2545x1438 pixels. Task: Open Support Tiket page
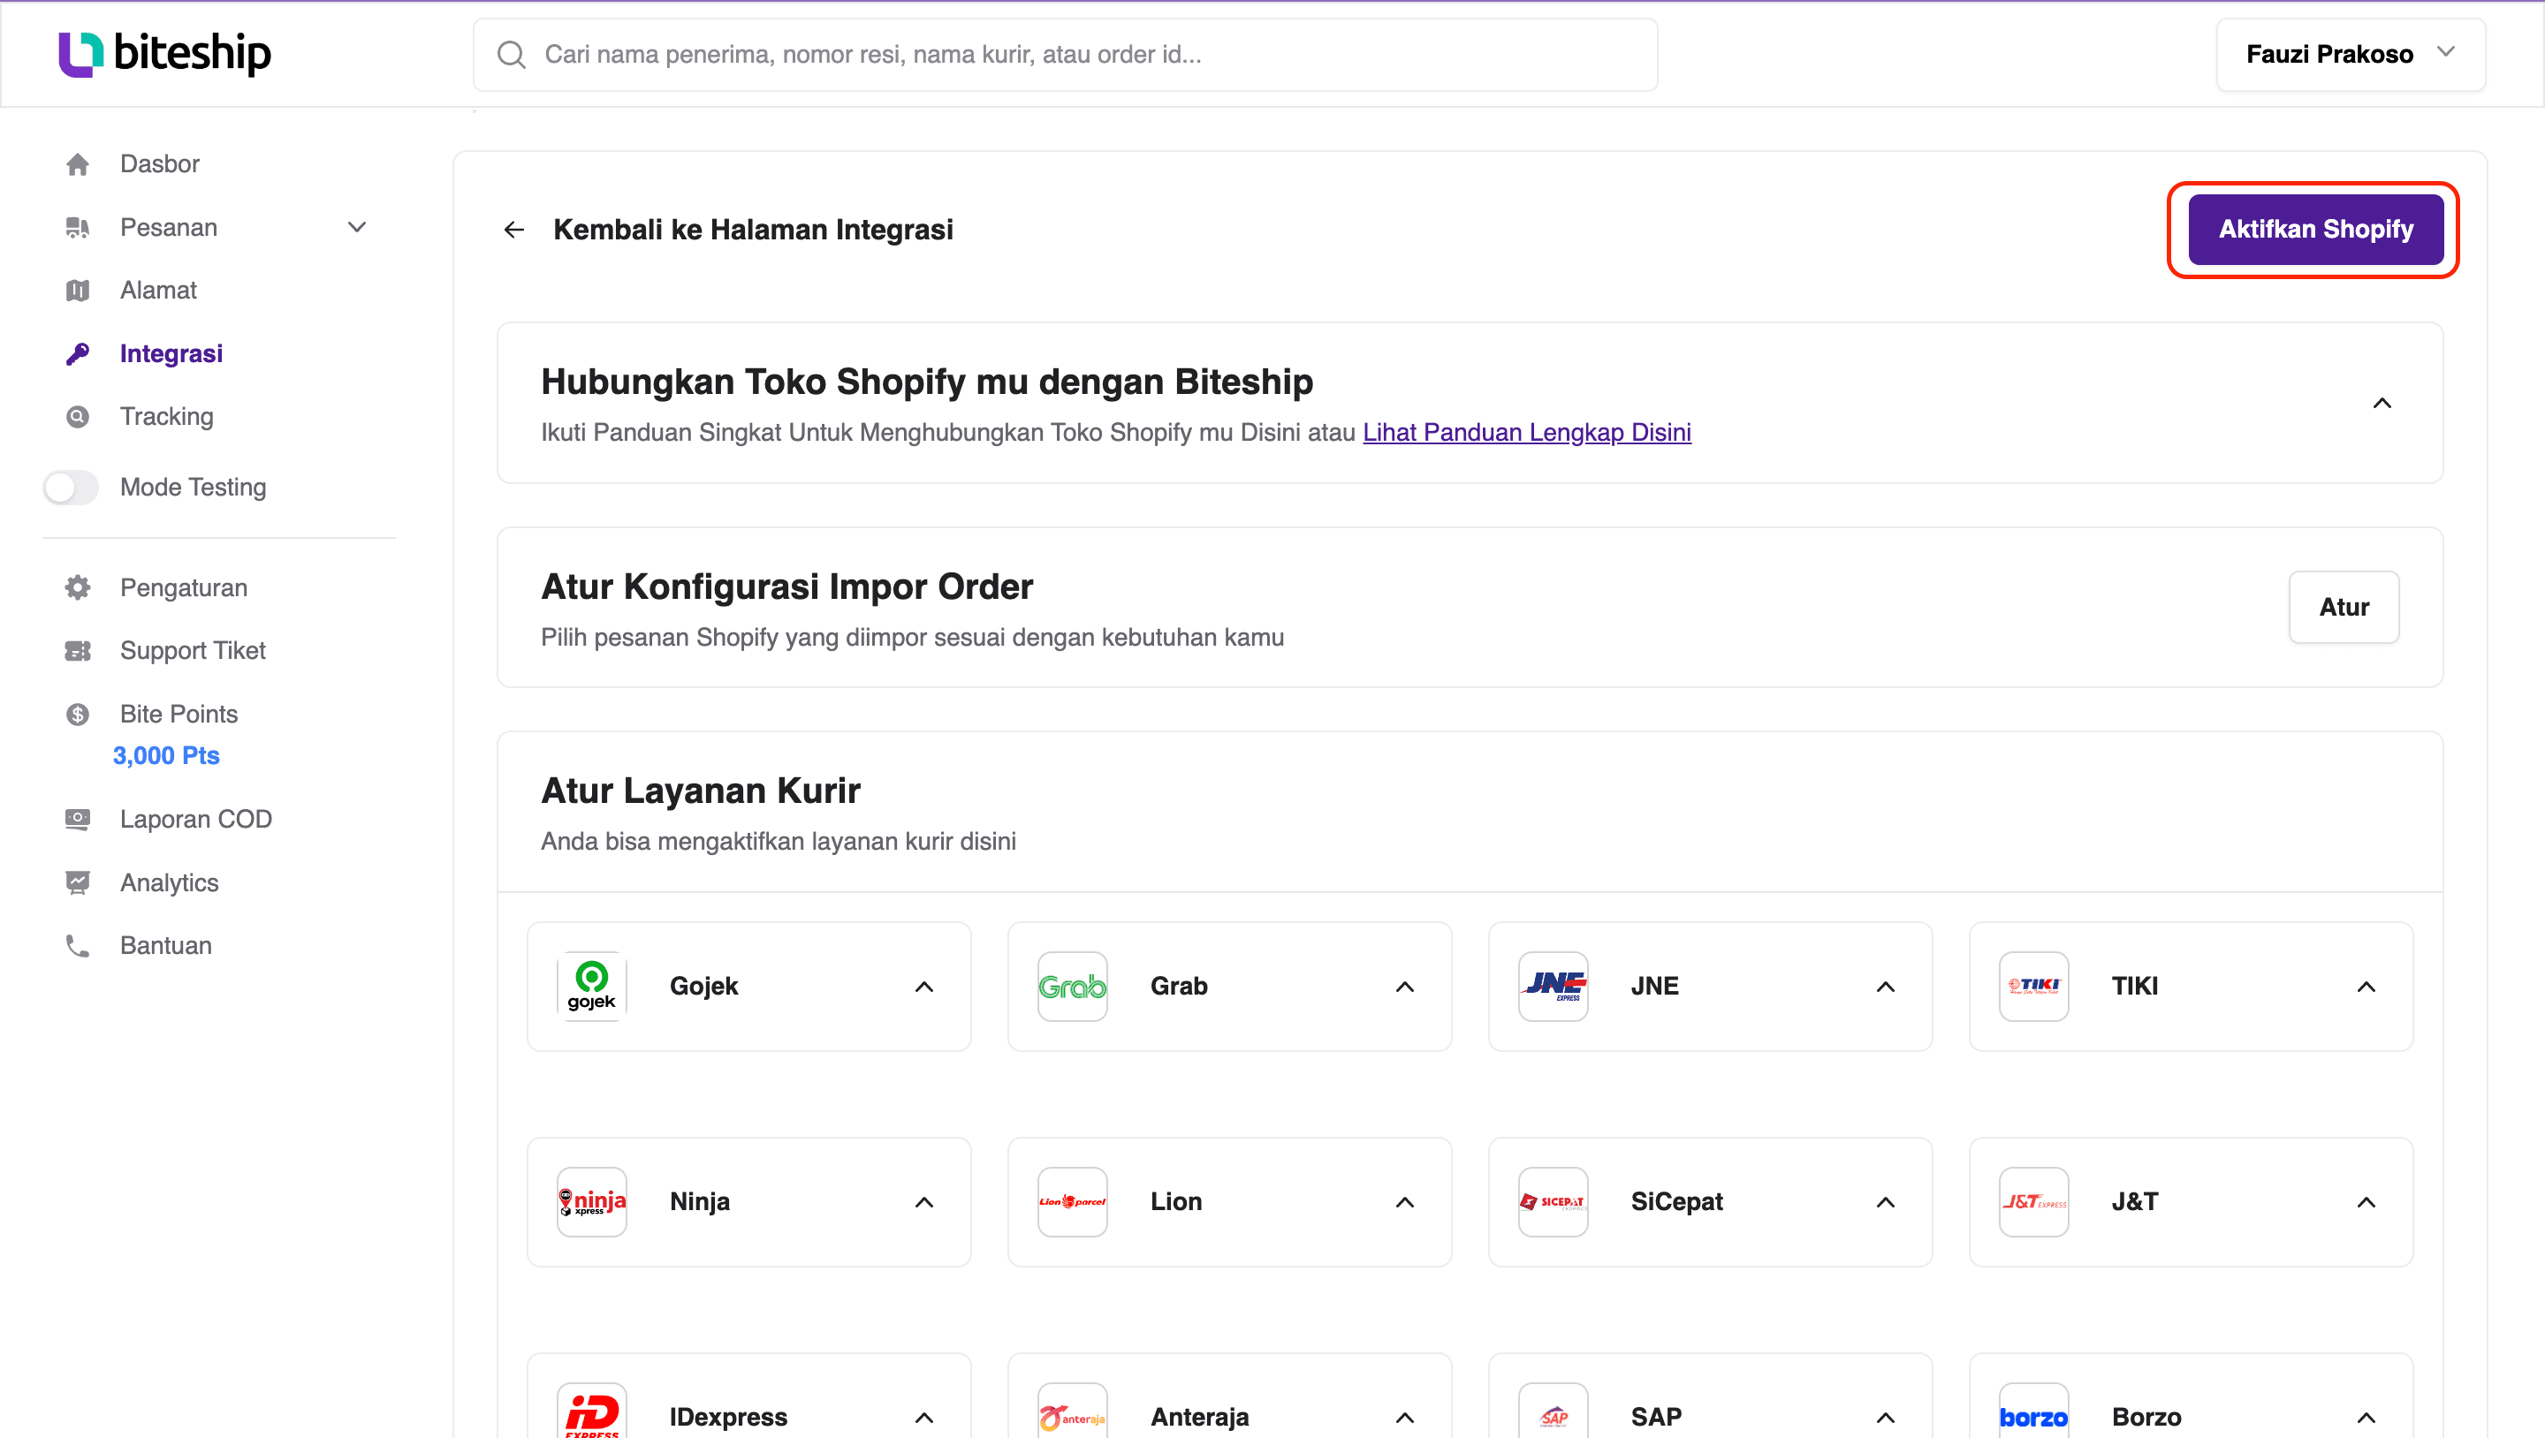(193, 651)
